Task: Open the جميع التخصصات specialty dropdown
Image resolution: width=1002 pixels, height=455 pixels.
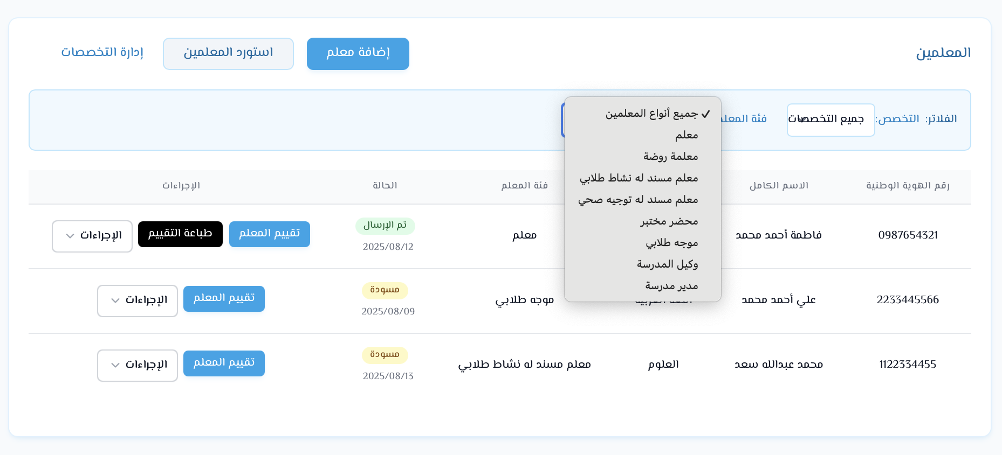Action: (830, 120)
